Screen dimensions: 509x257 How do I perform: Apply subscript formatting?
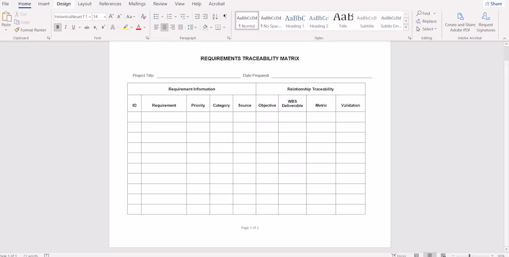click(95, 28)
